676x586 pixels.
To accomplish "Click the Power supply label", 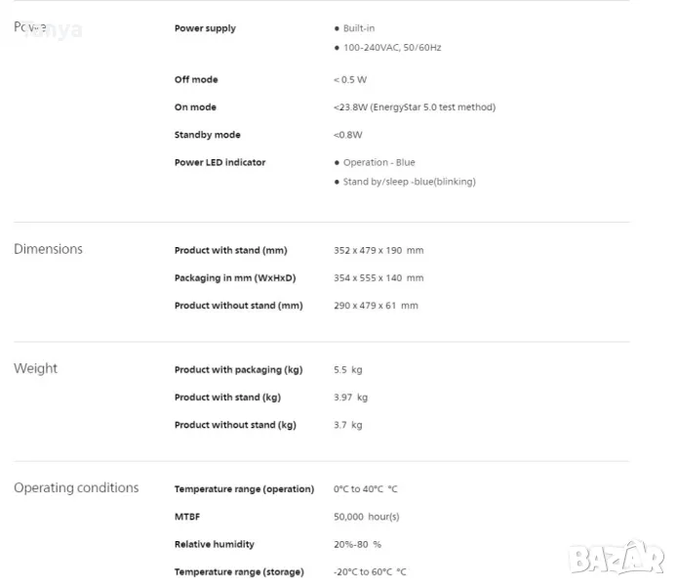I will [205, 28].
